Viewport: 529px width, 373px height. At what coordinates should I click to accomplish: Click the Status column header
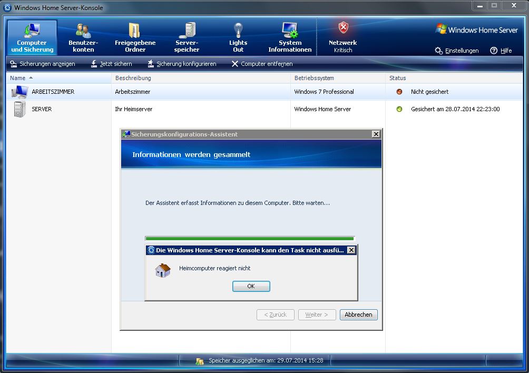[454, 78]
